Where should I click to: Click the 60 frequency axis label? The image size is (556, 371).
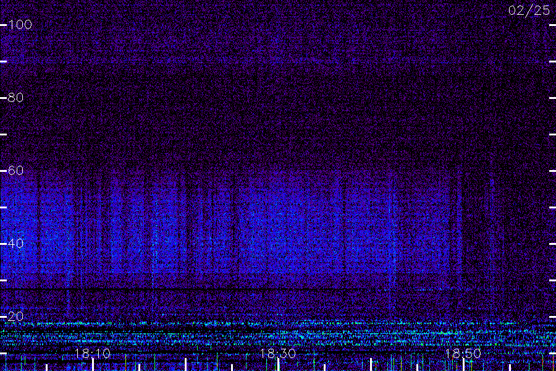[x=15, y=171]
